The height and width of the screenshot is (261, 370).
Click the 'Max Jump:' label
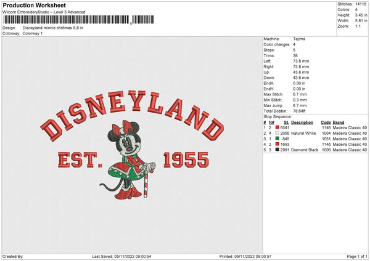click(273, 105)
